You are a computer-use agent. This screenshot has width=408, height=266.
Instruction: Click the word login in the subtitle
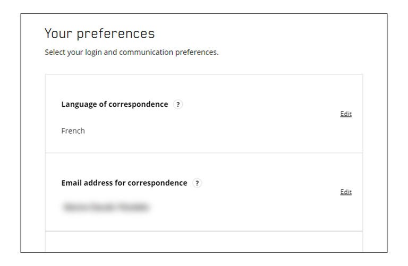click(91, 53)
